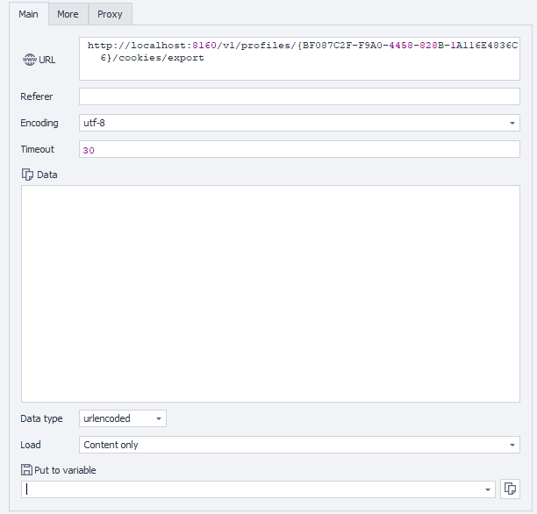Image resolution: width=537 pixels, height=514 pixels.
Task: Expand the Encoding utf-8 dropdown
Action: [512, 124]
